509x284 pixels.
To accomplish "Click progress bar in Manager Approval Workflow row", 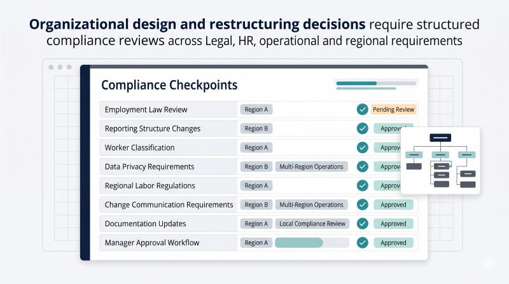I will click(x=312, y=243).
